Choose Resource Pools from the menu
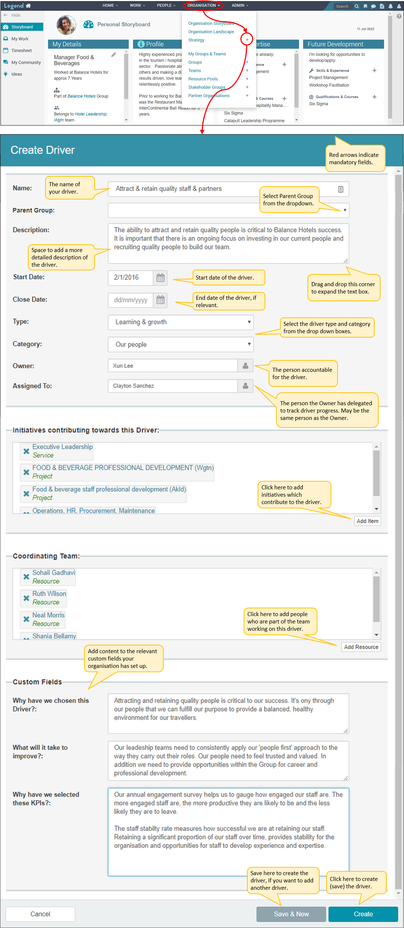404x928 pixels. click(x=203, y=79)
